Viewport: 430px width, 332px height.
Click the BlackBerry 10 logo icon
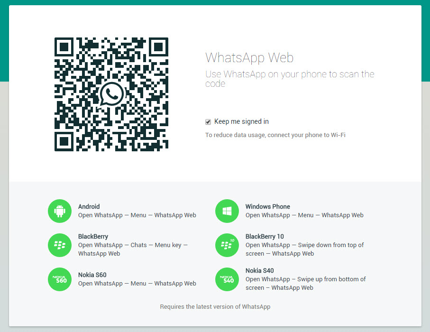227,245
